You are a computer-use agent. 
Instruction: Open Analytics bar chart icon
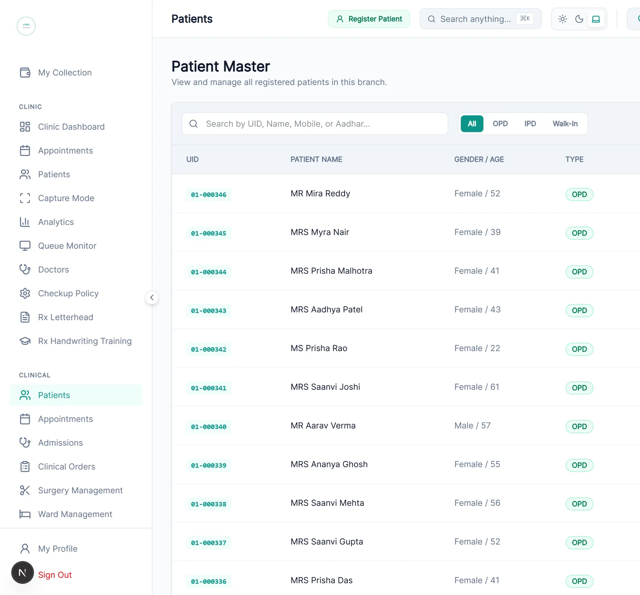tap(25, 222)
